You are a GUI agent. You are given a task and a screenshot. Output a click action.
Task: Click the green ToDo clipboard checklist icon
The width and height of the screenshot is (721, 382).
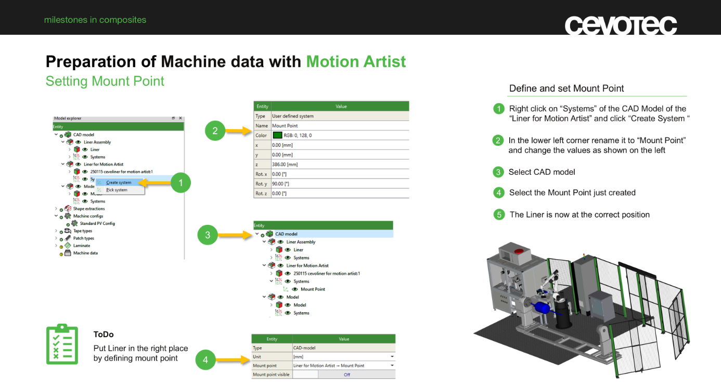[62, 345]
